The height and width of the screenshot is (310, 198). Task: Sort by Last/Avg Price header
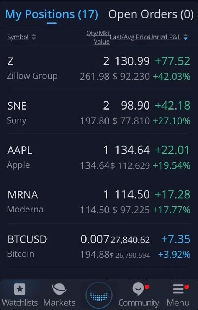(x=130, y=37)
